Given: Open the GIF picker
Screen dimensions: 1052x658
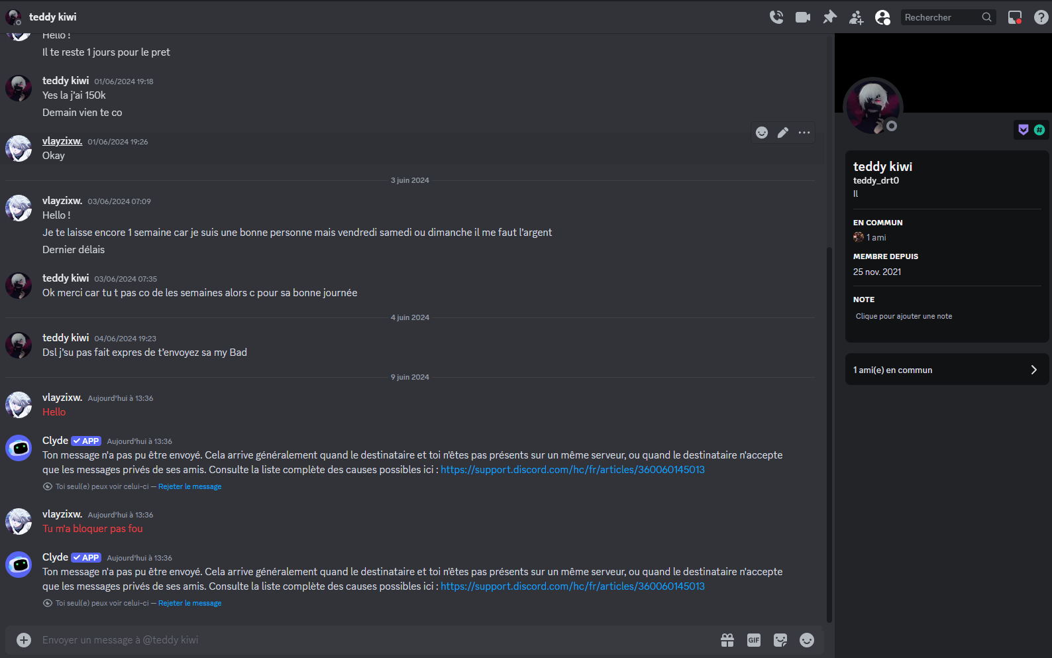Looking at the screenshot, I should (x=754, y=640).
